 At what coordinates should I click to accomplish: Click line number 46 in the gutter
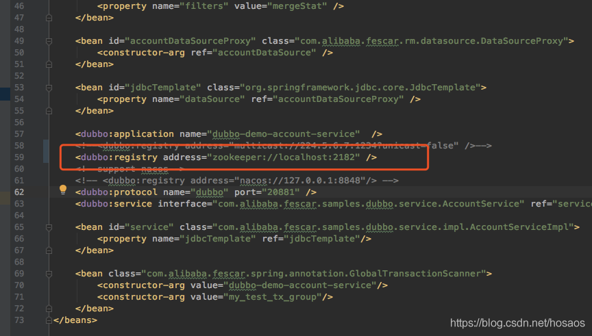point(19,6)
